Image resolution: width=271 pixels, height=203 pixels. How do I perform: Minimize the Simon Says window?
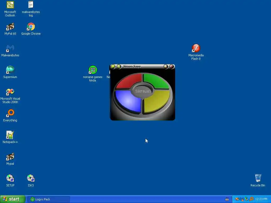(166, 66)
